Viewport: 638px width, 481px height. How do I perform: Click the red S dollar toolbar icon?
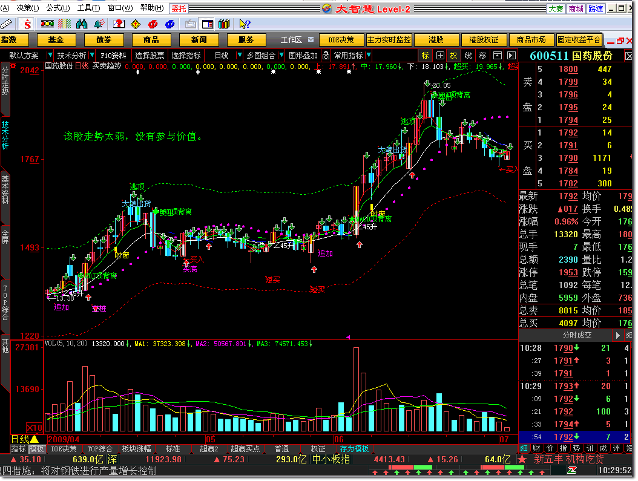click(27, 24)
